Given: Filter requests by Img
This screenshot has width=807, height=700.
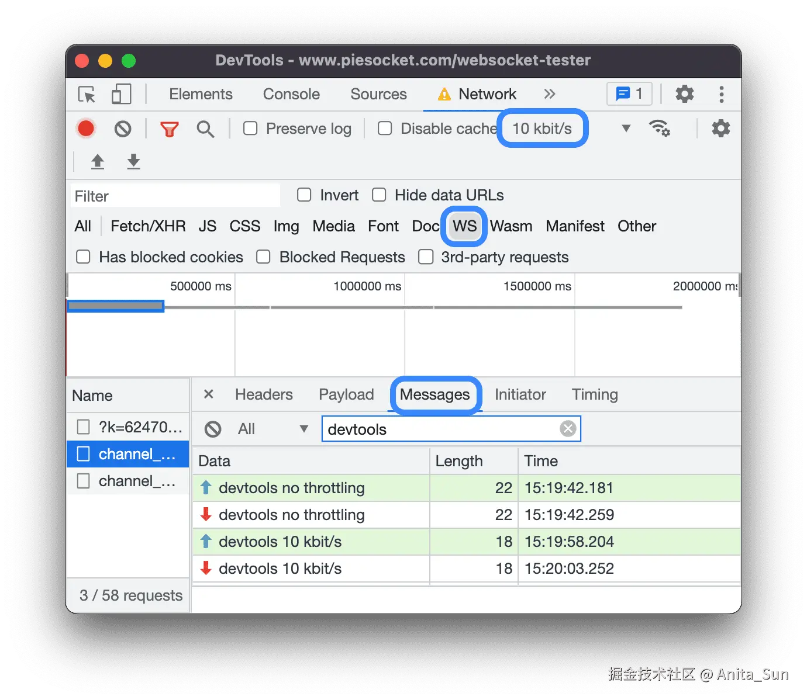Looking at the screenshot, I should click(286, 226).
